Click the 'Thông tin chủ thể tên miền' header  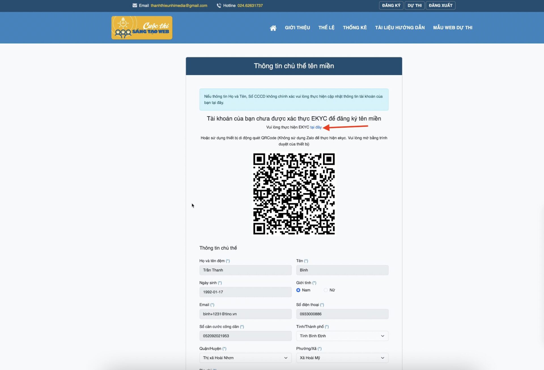294,66
